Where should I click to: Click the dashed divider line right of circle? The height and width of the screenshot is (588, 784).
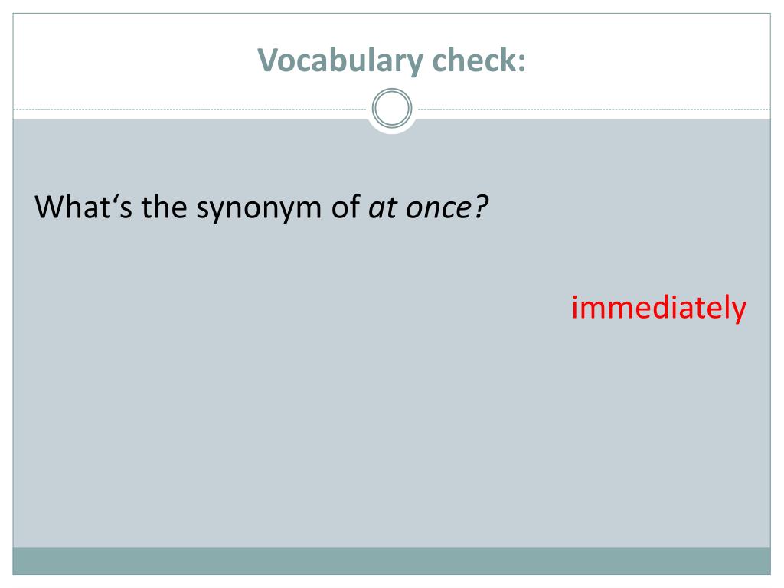point(594,109)
